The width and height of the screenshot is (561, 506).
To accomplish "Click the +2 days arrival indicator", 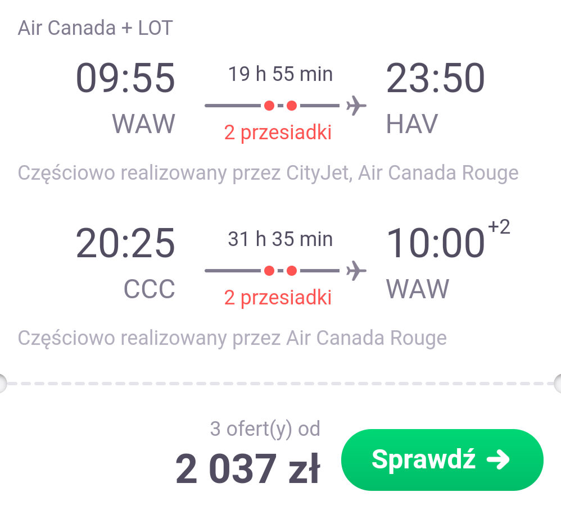I will pyautogui.click(x=499, y=226).
